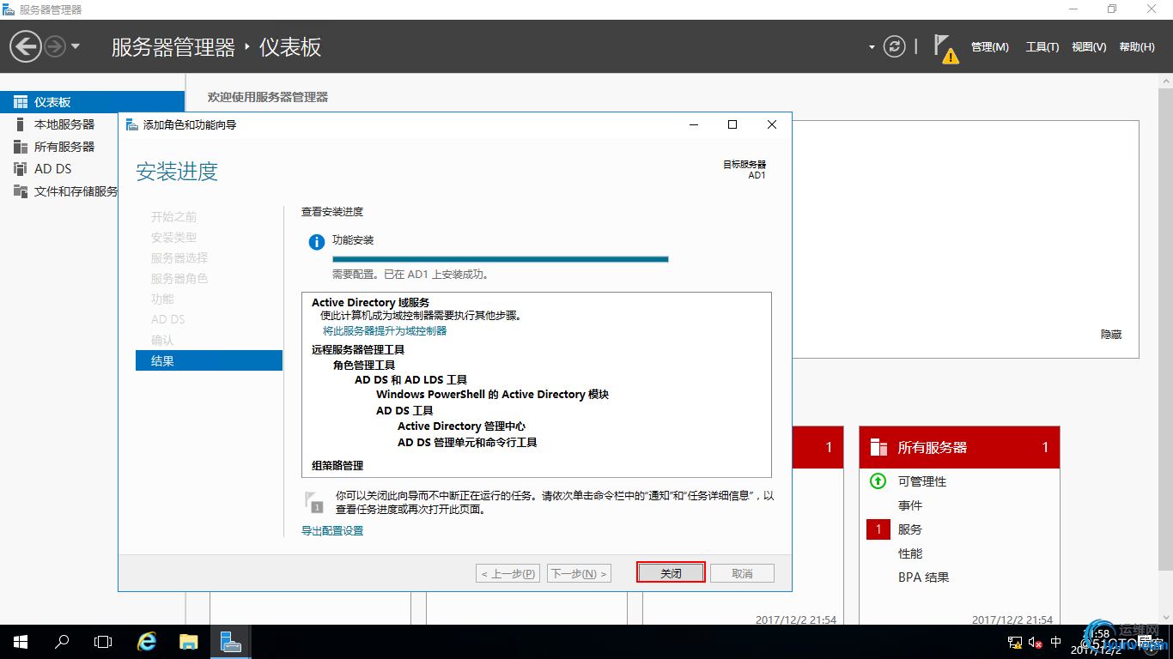Viewport: 1173px width, 659px height.
Task: Click the 组策略管理 result entry
Action: (337, 465)
